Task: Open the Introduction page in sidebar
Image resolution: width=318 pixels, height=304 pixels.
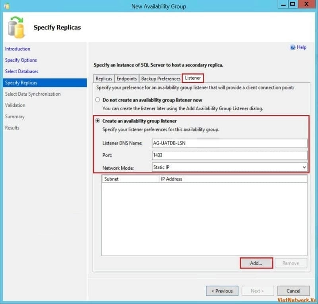Action: 17,49
